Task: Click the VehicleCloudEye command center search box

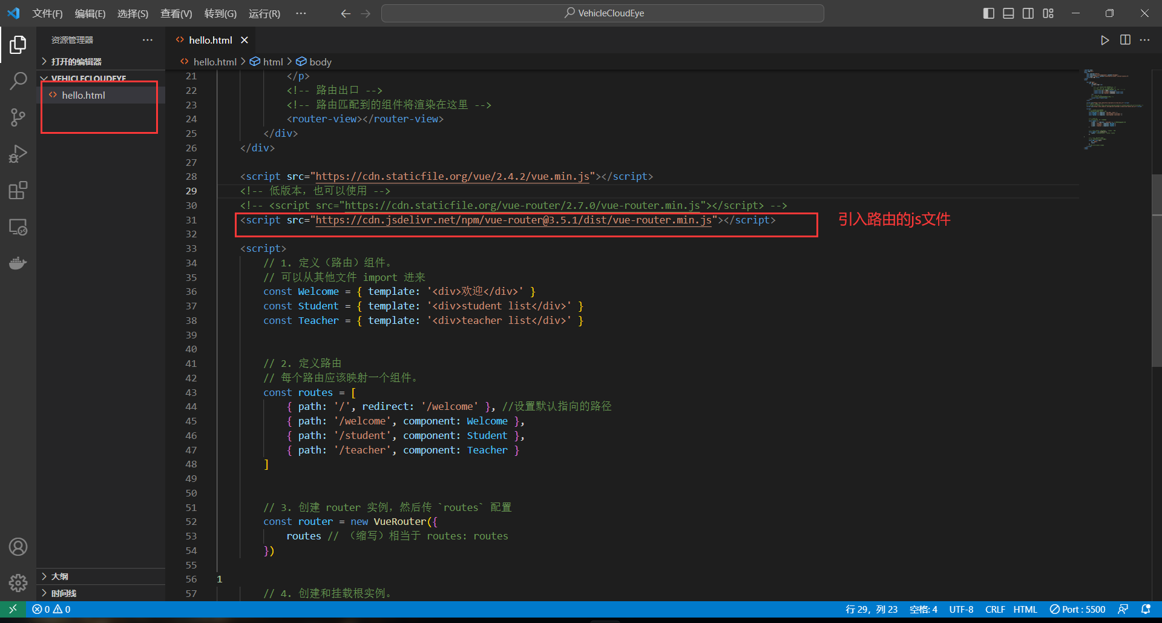Action: [603, 13]
